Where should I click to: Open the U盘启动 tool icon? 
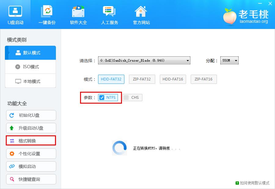[15, 14]
